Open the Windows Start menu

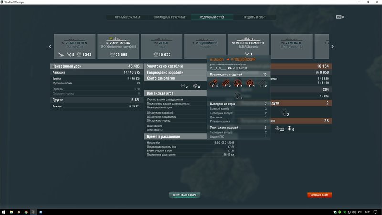point(3,212)
